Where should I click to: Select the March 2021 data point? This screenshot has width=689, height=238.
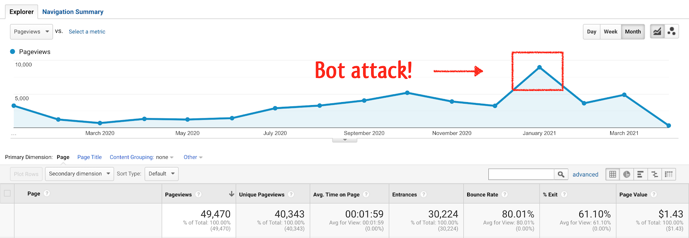pyautogui.click(x=624, y=95)
